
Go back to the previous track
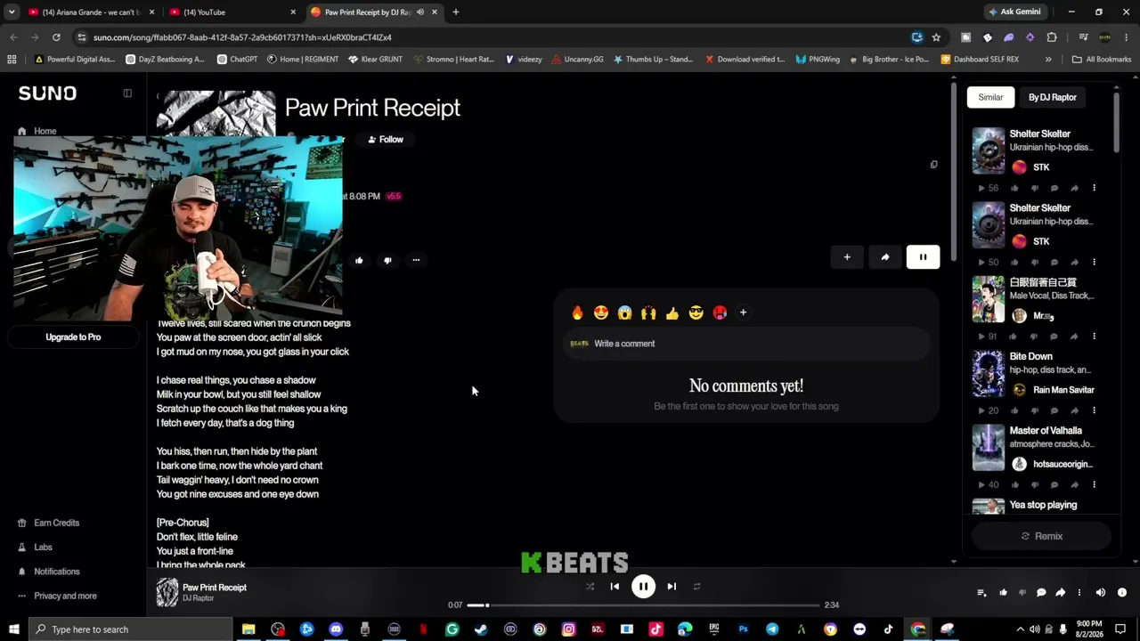pos(615,587)
